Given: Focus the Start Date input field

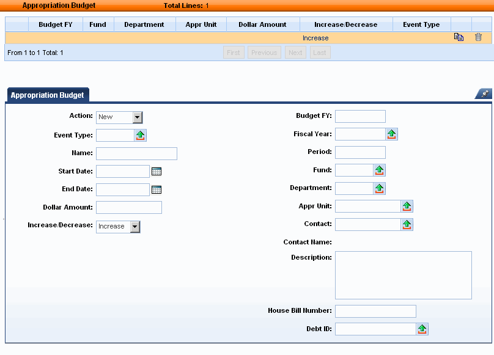Looking at the screenshot, I should tap(122, 171).
